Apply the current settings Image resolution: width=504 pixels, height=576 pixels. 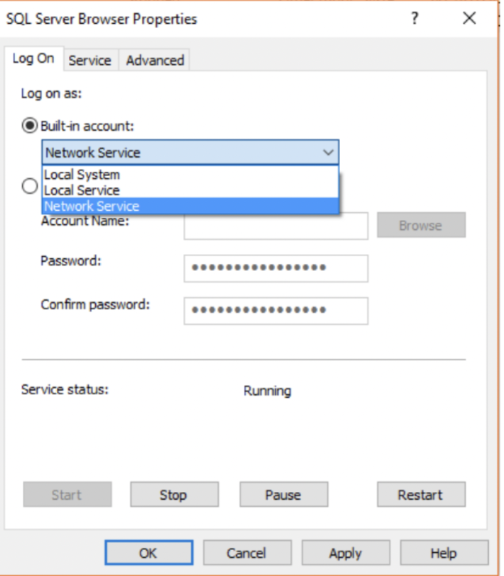click(346, 552)
